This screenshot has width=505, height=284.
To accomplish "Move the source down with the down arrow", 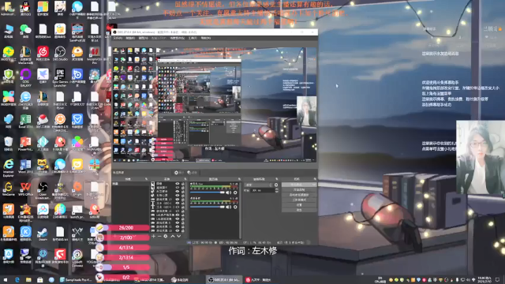I will 179,236.
